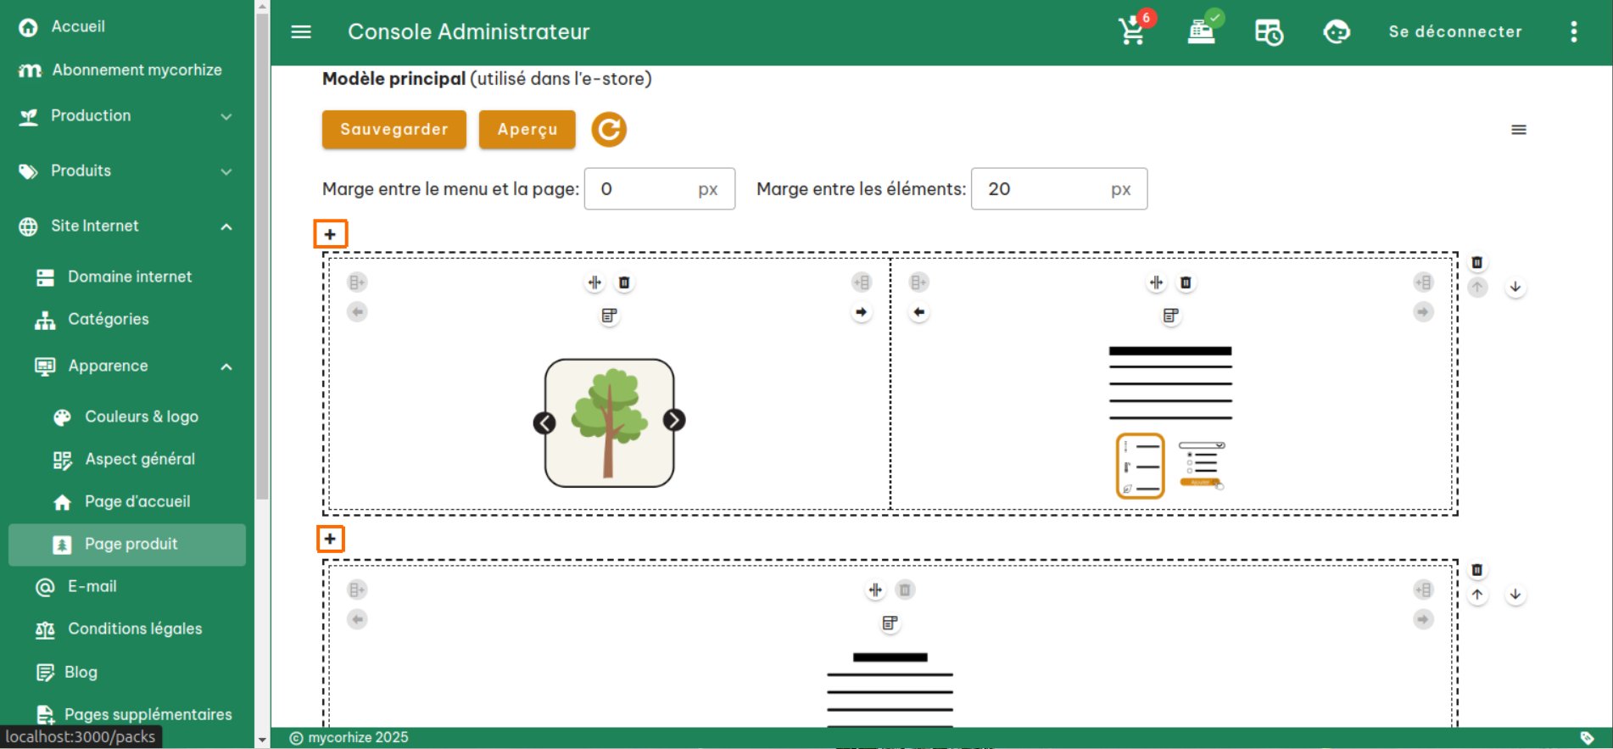
Task: Focus the menu-to-page margin input field
Action: 659,189
